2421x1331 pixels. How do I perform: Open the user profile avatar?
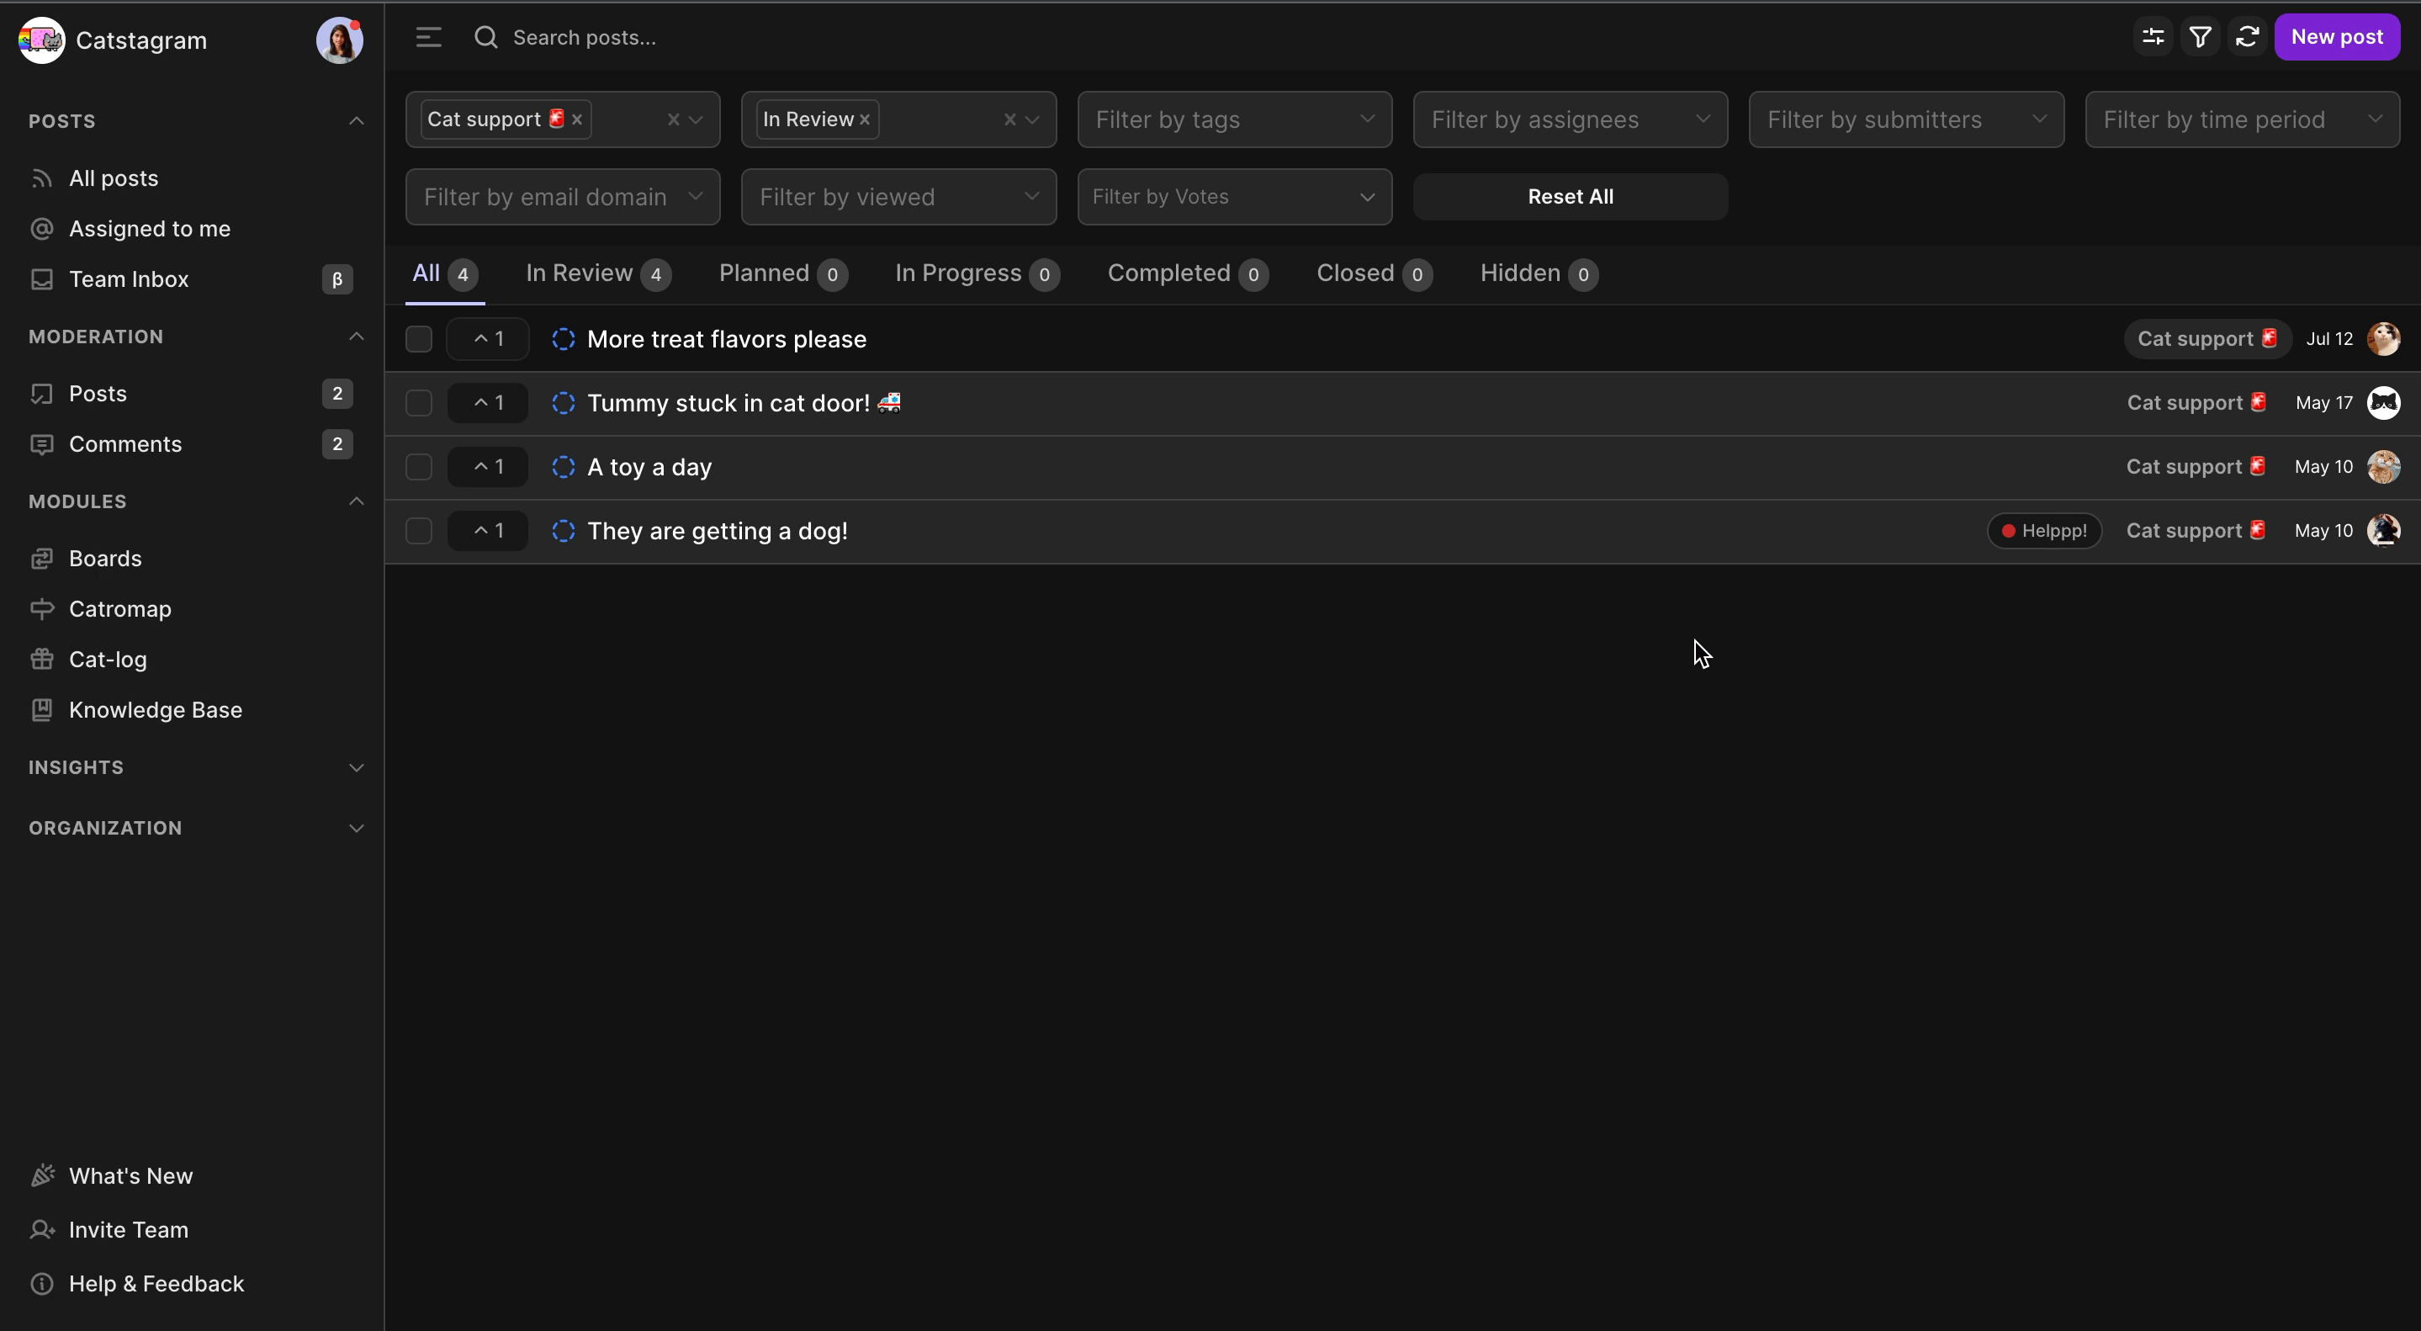339,40
